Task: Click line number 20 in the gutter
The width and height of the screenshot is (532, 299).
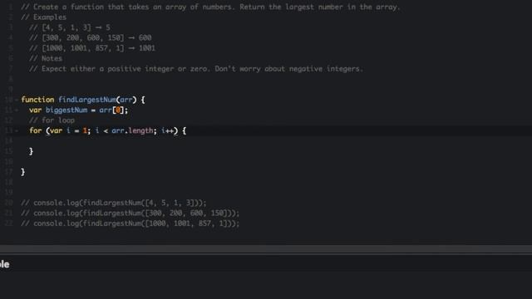Action: [9, 203]
